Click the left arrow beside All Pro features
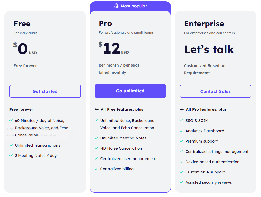Viewport: 261px width, 197px height. click(182, 109)
